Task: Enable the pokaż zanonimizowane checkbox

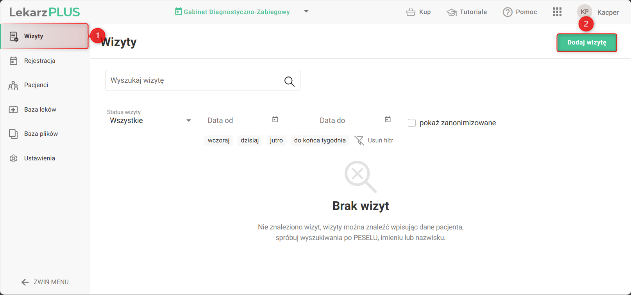Action: (x=412, y=123)
